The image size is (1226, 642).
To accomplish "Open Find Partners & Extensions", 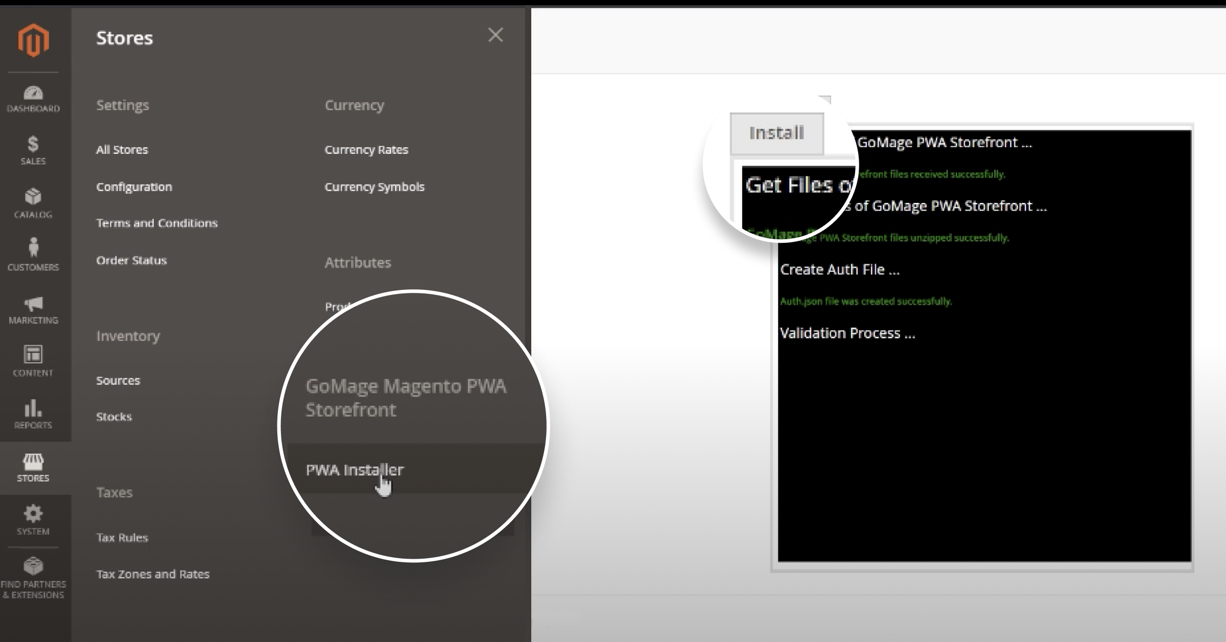I will click(33, 578).
